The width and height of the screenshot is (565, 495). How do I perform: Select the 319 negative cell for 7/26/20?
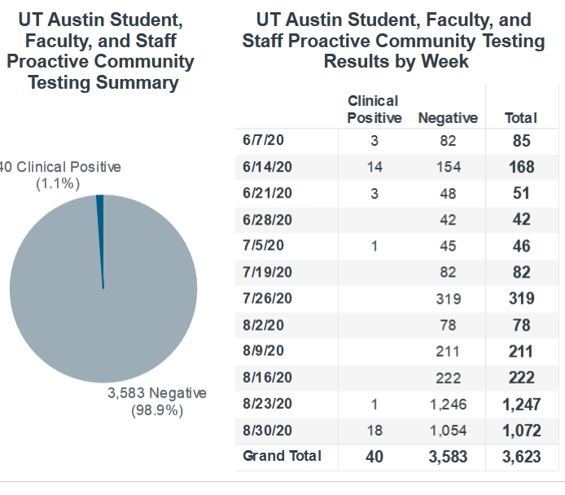pos(448,299)
